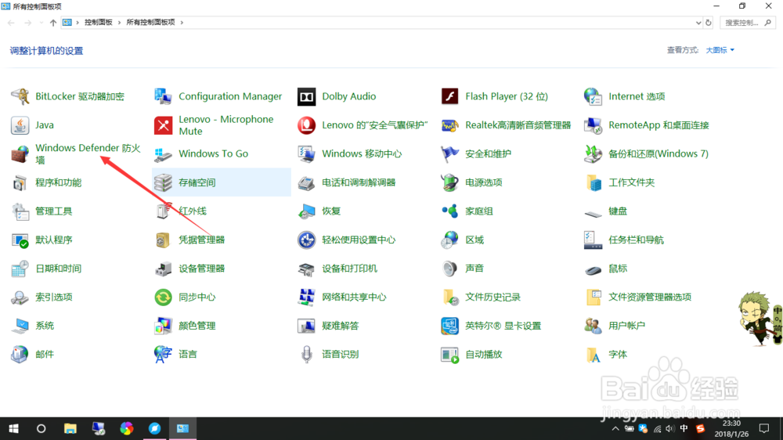This screenshot has height=440, width=783.
Task: Open Configuration Manager icon
Action: (164, 96)
